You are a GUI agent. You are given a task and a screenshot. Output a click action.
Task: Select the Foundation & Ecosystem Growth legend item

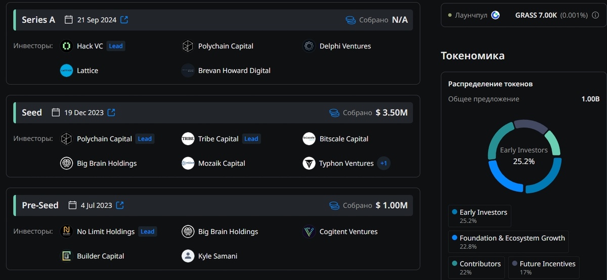508,242
